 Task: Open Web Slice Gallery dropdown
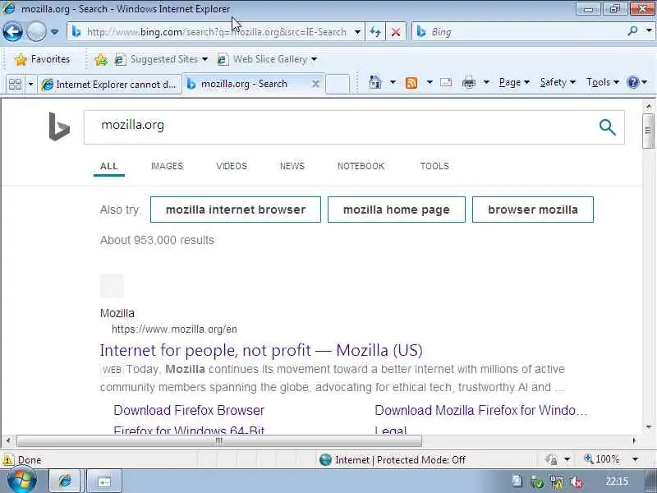point(267,59)
